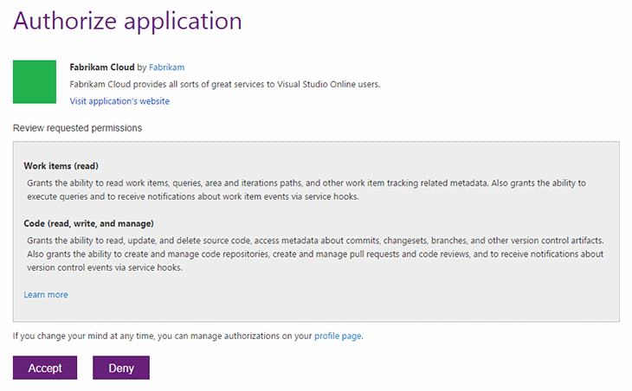This screenshot has width=632, height=391.
Task: Click the 'If you change your mind' notice
Action: (188, 336)
